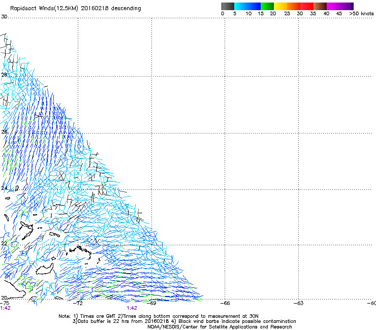The height and width of the screenshot is (330, 376).
Task: Click the orange 25-30 knots color segment
Action: (294, 6)
